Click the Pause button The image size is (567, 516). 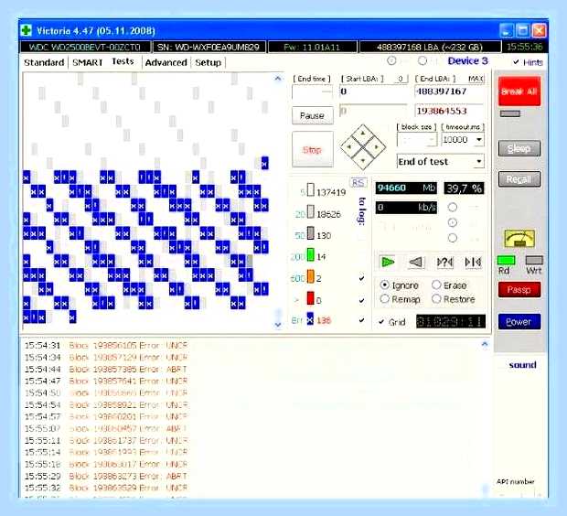pos(313,115)
